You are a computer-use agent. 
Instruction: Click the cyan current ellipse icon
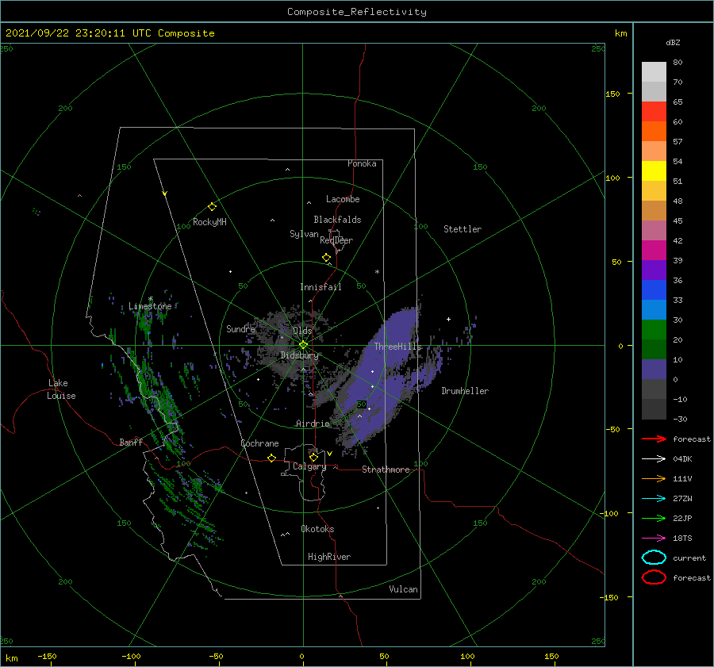click(x=654, y=558)
